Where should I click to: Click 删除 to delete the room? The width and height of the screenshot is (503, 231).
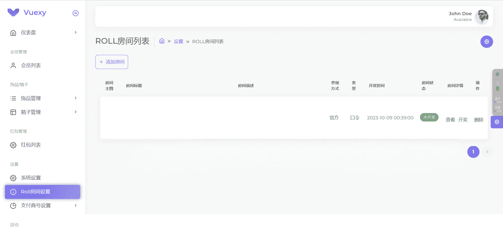(x=479, y=120)
